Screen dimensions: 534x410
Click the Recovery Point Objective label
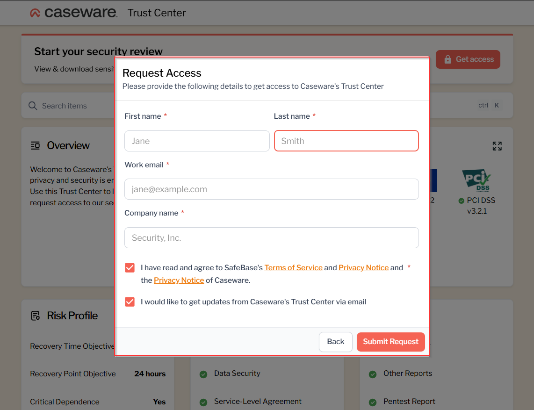point(73,374)
